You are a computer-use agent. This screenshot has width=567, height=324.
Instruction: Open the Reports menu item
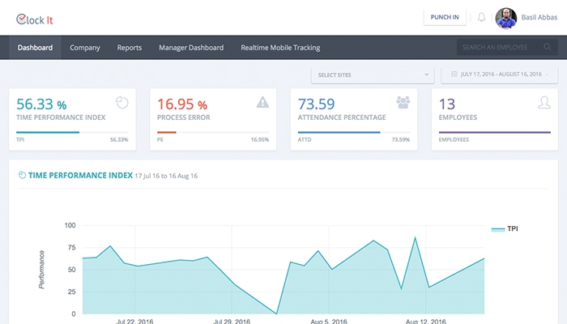129,48
